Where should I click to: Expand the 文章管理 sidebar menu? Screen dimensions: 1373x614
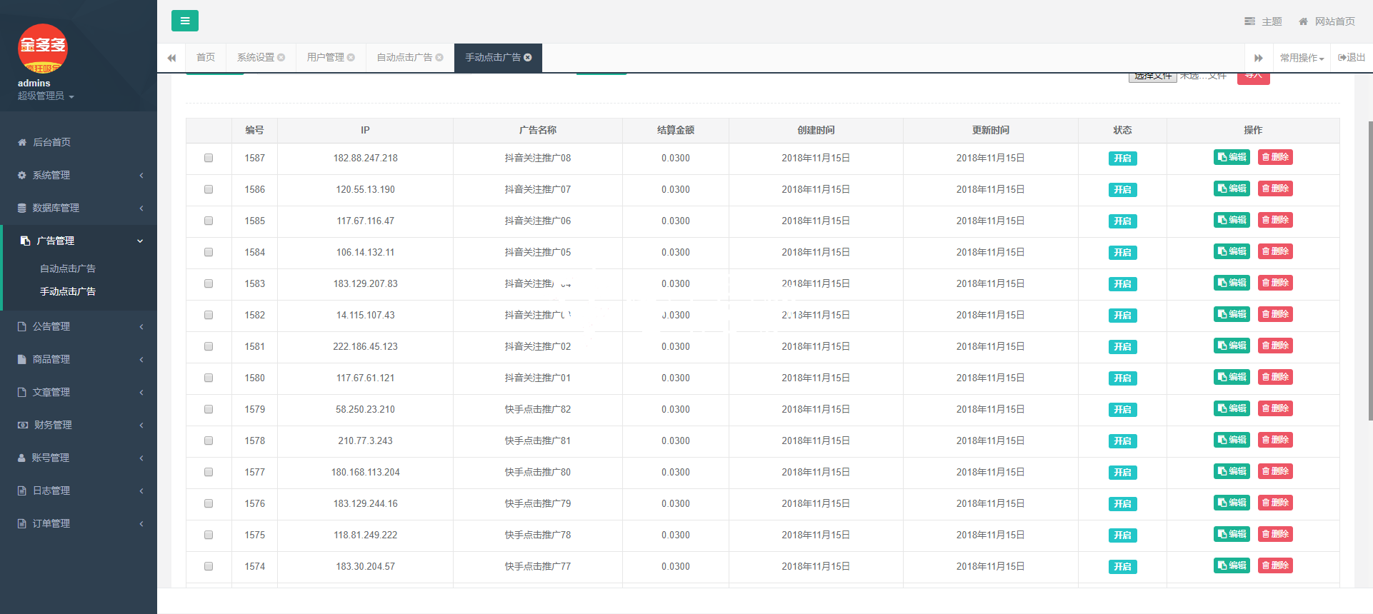pos(79,392)
